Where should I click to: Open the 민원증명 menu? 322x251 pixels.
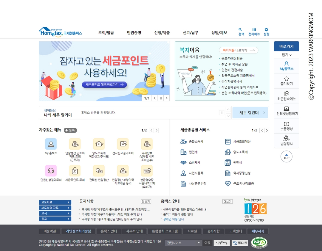(x=134, y=33)
